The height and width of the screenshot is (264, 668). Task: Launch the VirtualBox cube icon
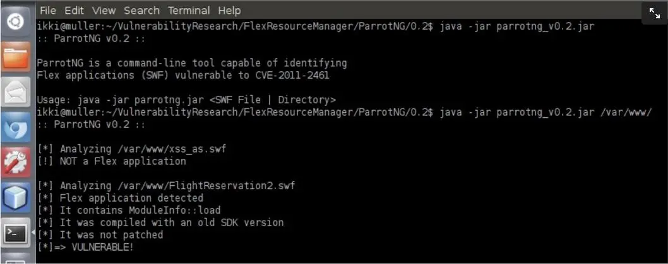[x=15, y=198]
